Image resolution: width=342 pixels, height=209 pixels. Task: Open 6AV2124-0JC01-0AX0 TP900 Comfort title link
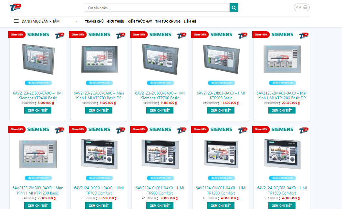[160, 191]
